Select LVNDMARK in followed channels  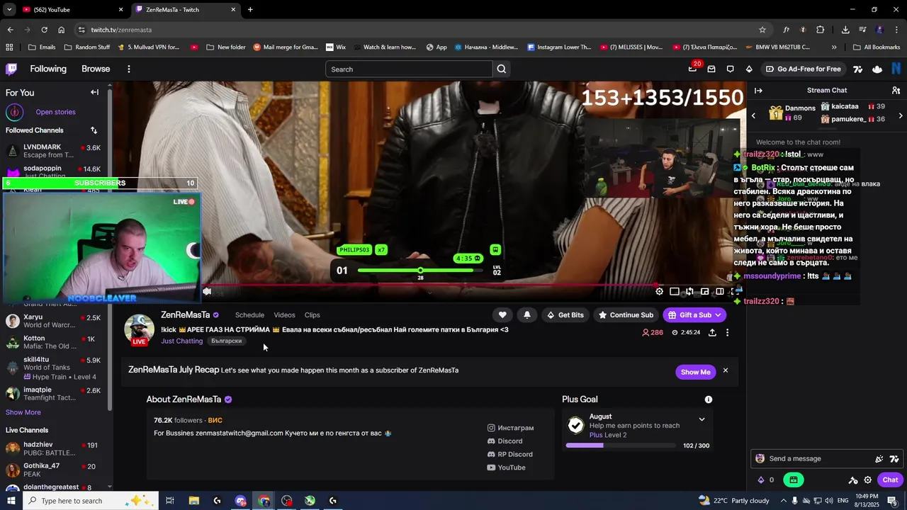coord(55,151)
